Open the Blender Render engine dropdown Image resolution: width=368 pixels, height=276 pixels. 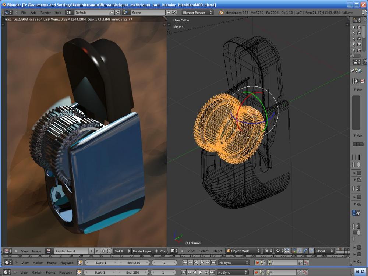tap(197, 13)
